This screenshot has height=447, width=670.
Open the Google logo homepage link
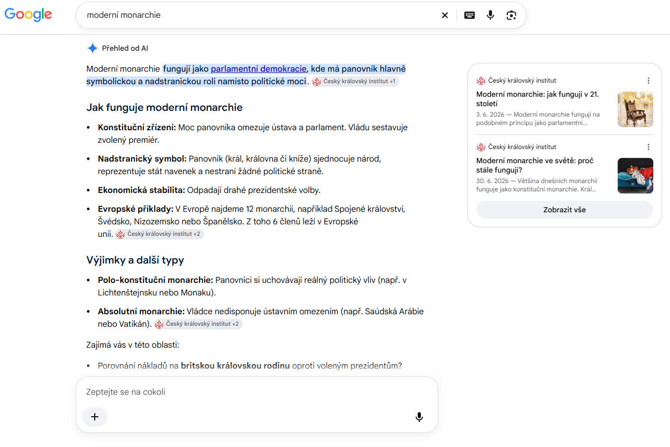[x=28, y=15]
